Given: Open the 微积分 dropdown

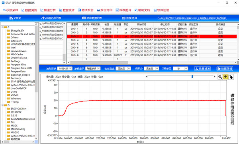Looking at the screenshot, I should (152, 69).
